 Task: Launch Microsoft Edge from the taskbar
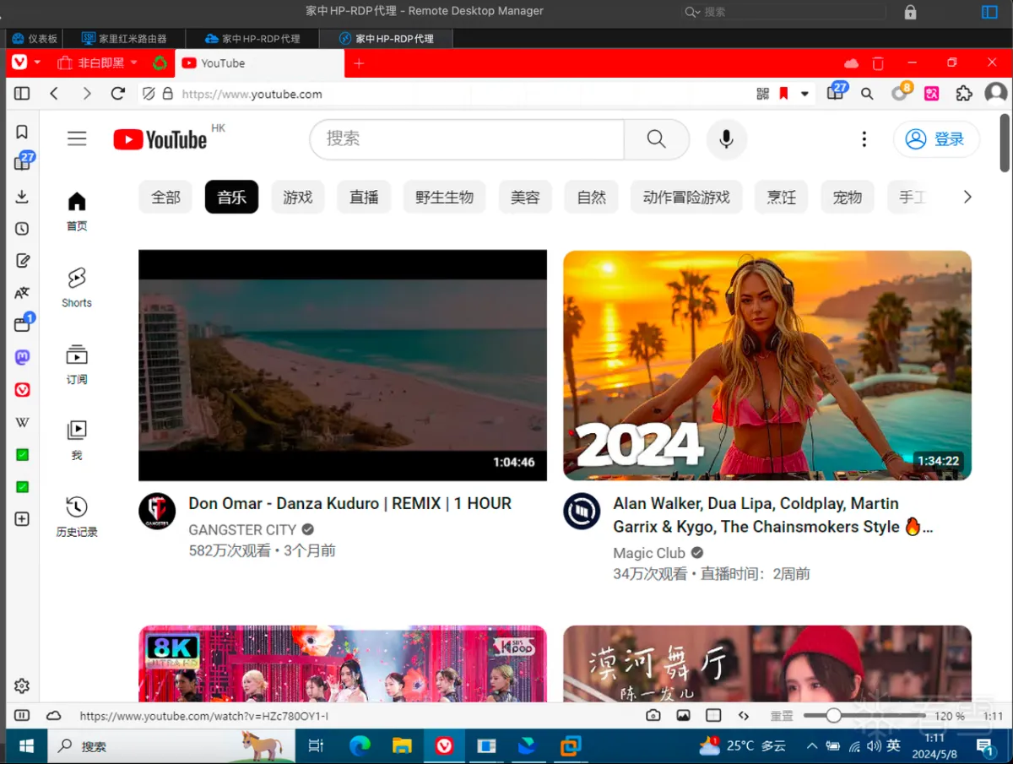click(360, 746)
